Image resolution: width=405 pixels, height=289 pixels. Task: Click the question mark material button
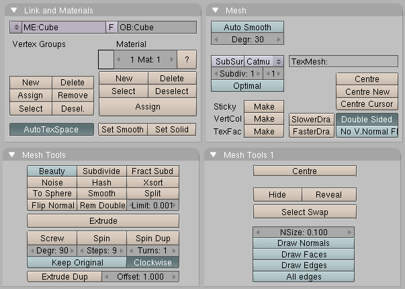[187, 60]
